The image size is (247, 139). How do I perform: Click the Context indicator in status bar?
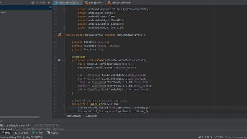click(x=236, y=137)
